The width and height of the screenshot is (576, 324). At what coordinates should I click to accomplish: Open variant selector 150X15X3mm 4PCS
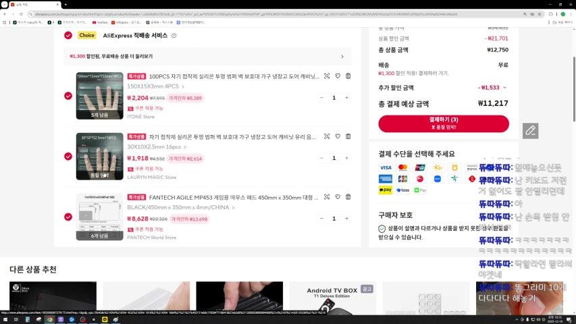coord(156,86)
